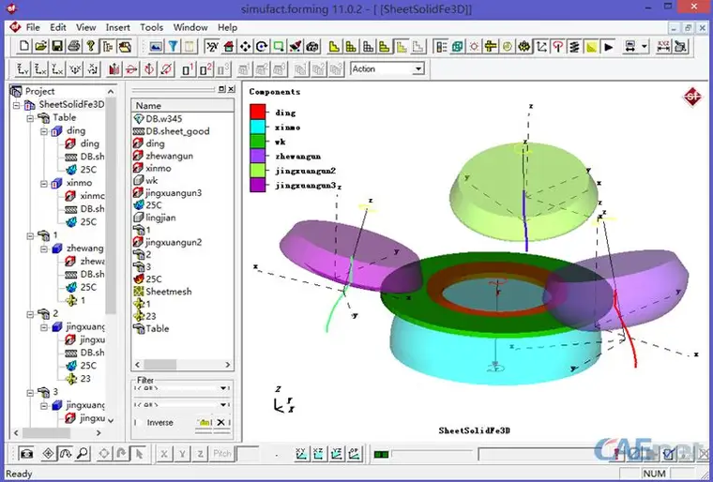The height and width of the screenshot is (482, 713).
Task: Click the Pitch button
Action: 222,453
